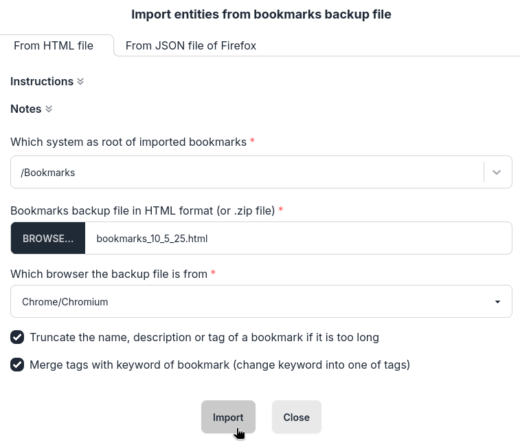This screenshot has height=443, width=520.
Task: Click the Bookmarks backup file in HTML format label
Action: click(142, 210)
